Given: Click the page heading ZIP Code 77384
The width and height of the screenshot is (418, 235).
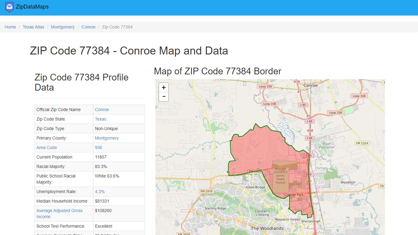Looking at the screenshot, I should click(129, 51).
